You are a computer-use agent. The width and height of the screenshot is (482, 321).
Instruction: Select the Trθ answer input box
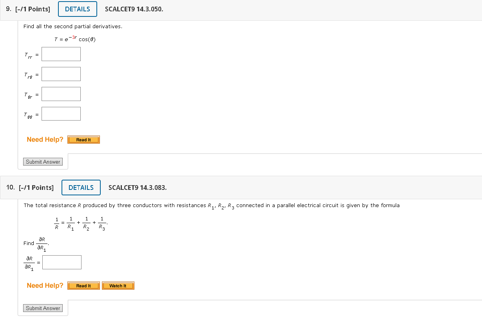tap(61, 74)
